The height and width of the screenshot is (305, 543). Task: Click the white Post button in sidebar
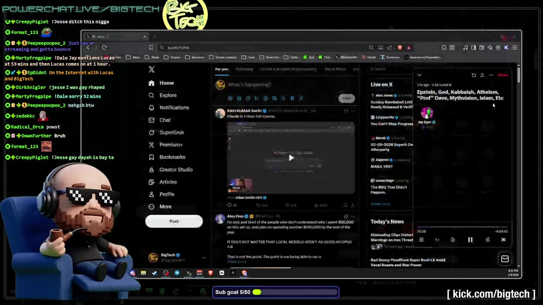174,221
